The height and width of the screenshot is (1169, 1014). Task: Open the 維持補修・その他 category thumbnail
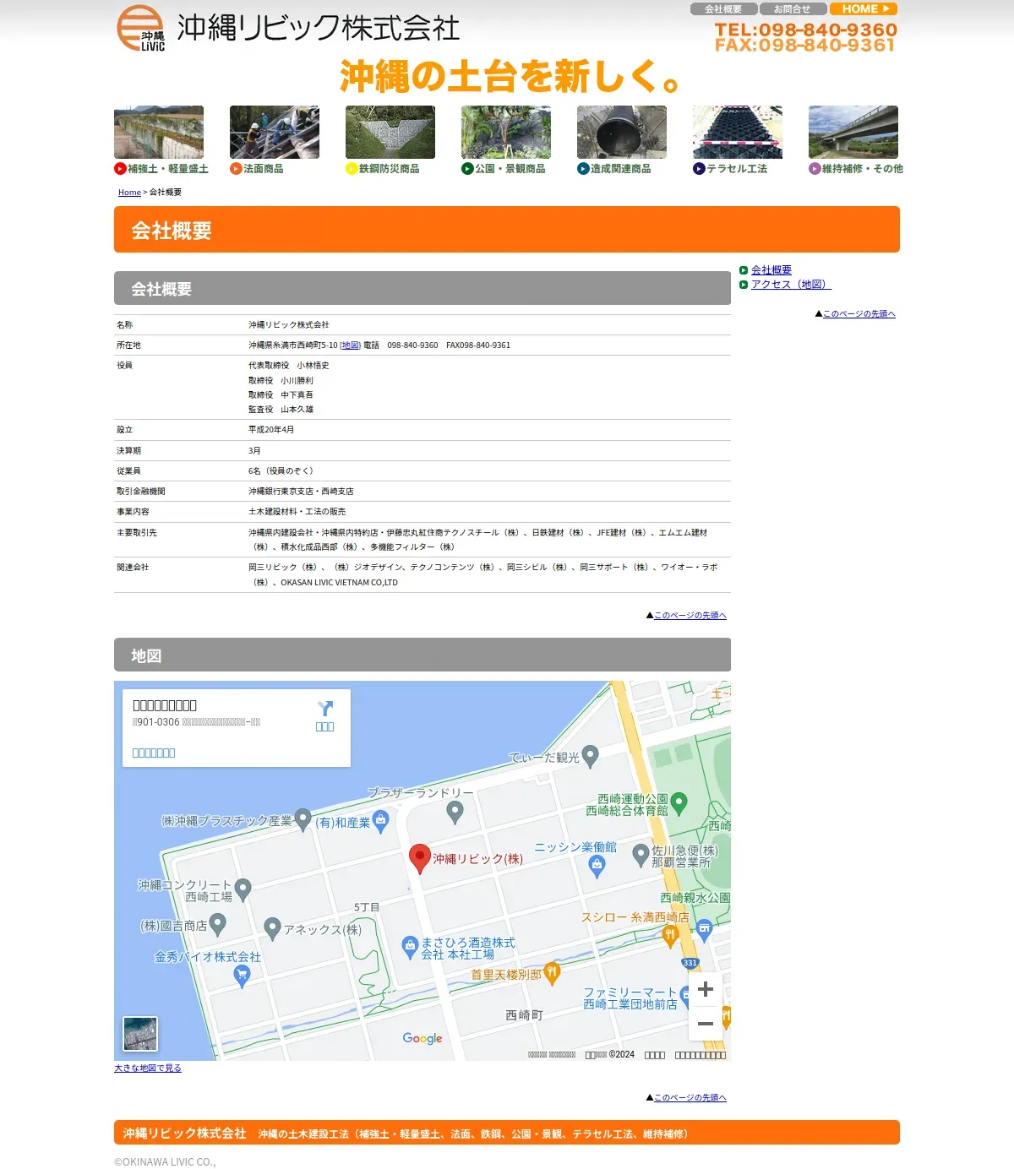(853, 132)
